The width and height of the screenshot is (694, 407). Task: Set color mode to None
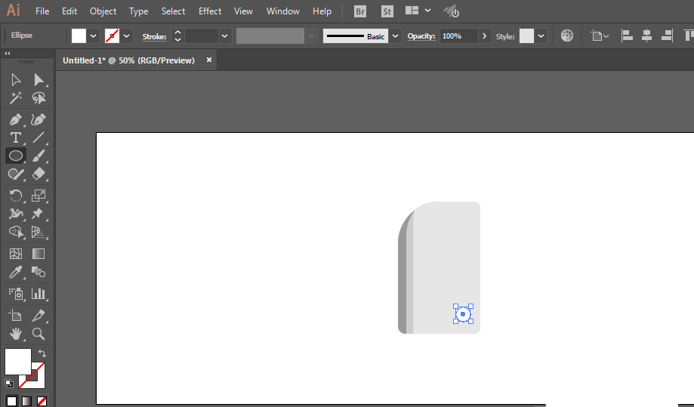tap(42, 401)
